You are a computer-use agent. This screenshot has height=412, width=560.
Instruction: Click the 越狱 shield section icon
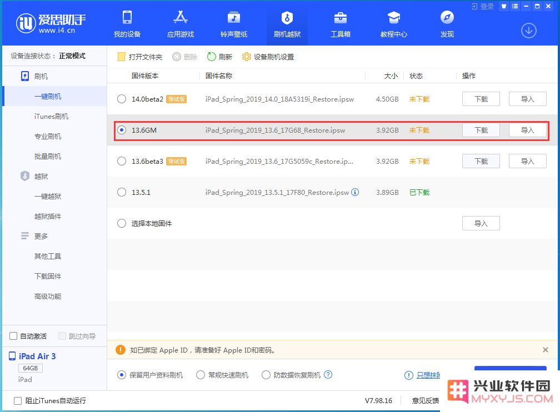(x=25, y=176)
